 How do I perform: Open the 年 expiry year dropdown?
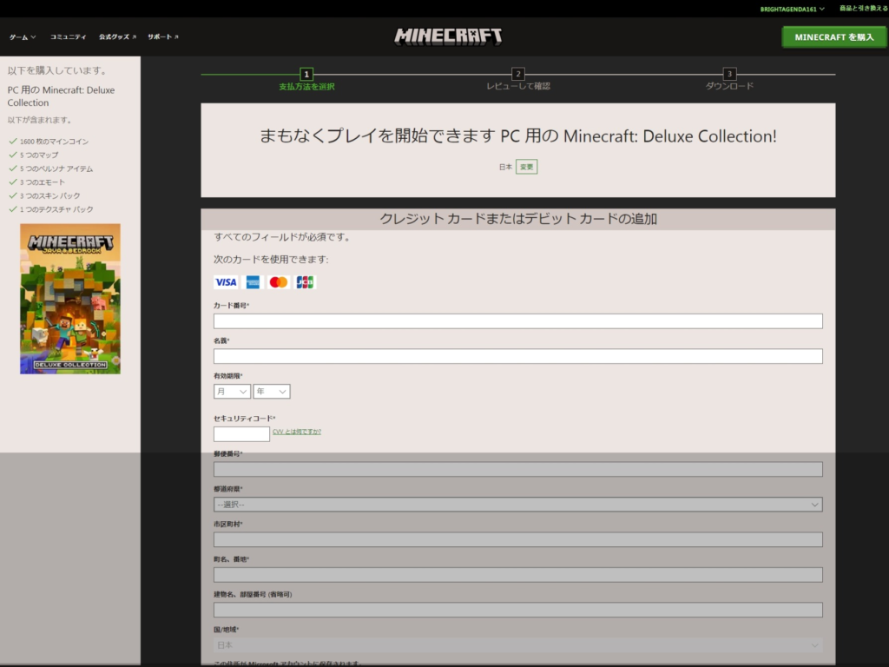click(x=272, y=392)
